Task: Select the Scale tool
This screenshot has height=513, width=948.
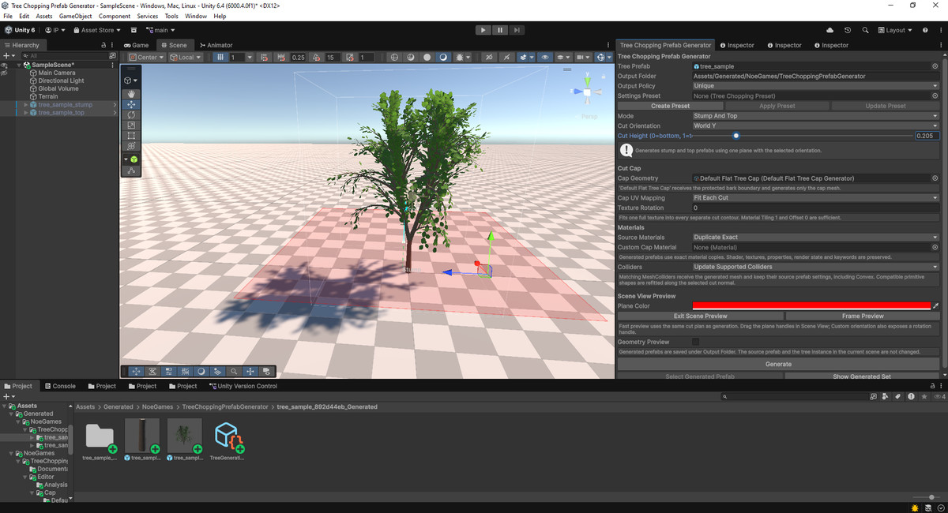Action: [x=131, y=125]
